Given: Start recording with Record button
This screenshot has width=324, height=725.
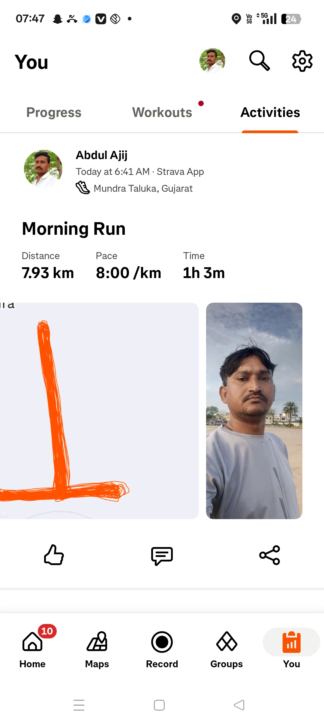Looking at the screenshot, I should pyautogui.click(x=162, y=649).
